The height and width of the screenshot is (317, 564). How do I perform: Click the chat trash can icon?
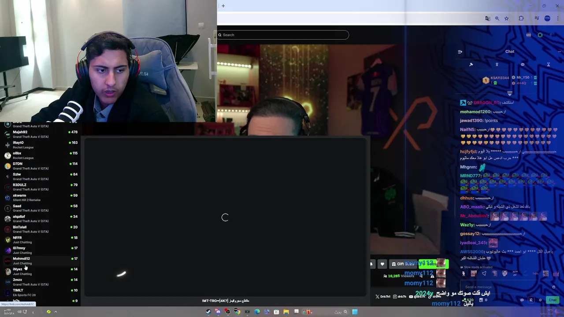497,64
